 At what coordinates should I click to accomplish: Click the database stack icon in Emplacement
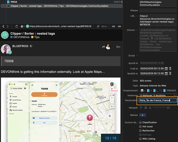pos(142,91)
